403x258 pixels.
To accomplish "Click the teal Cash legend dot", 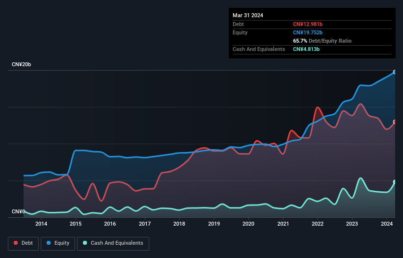I will point(85,243).
